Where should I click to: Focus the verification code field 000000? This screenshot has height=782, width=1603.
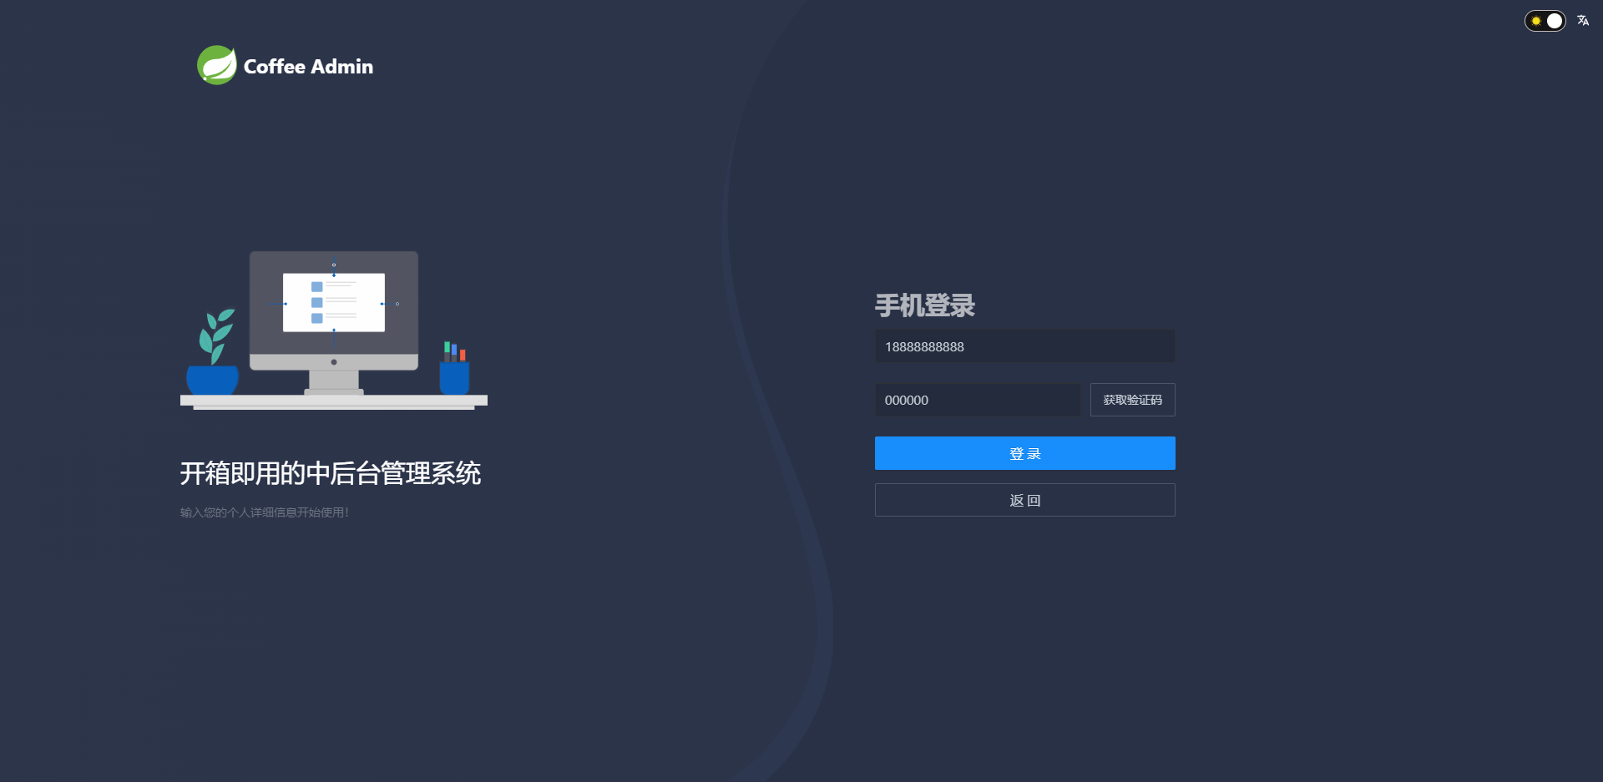coord(978,400)
